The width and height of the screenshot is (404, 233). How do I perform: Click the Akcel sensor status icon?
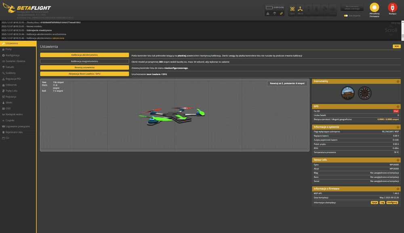point(300,9)
